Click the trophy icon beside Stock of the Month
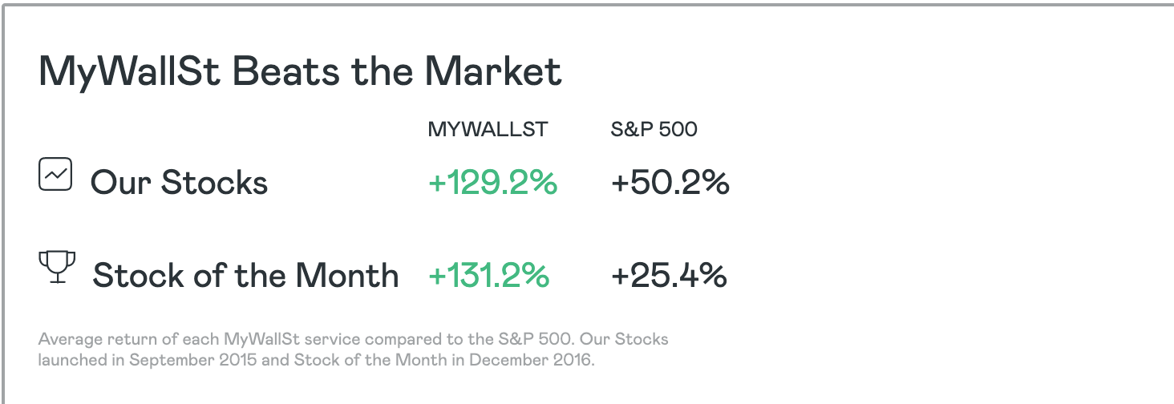1174x404 pixels. pyautogui.click(x=57, y=267)
